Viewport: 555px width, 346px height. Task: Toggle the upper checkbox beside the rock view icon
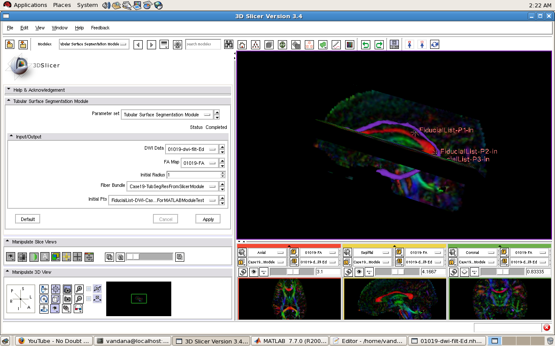pyautogui.click(x=89, y=289)
